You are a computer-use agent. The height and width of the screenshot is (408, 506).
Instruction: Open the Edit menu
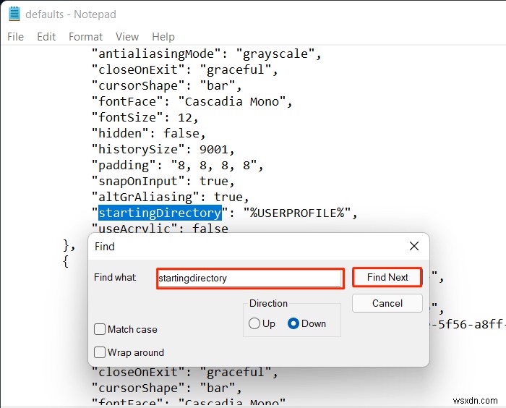tap(46, 37)
